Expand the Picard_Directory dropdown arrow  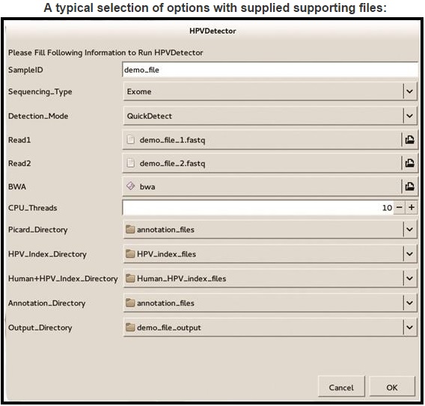(409, 230)
